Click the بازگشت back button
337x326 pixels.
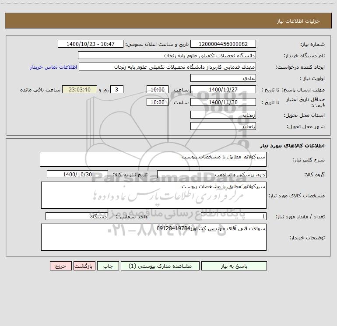coord(84,266)
